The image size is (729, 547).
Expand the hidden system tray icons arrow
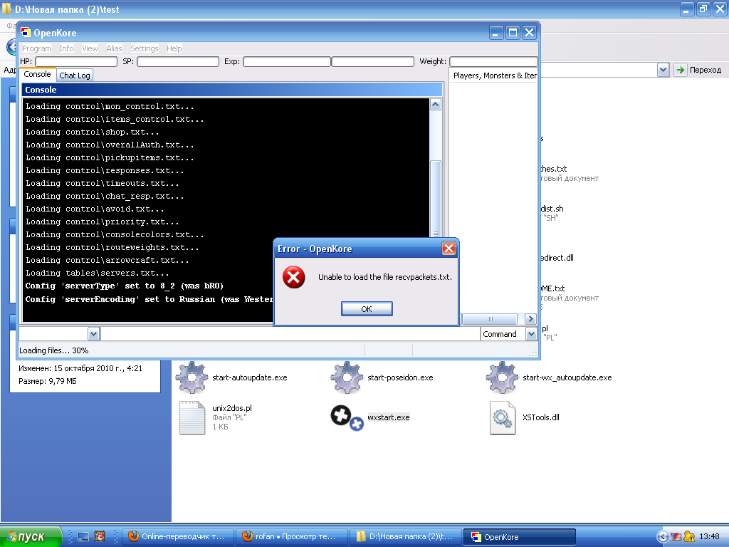(662, 537)
